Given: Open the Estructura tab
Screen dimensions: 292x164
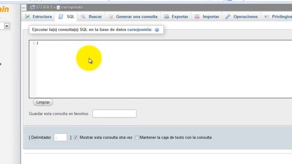Looking at the screenshot, I should (x=38, y=17).
